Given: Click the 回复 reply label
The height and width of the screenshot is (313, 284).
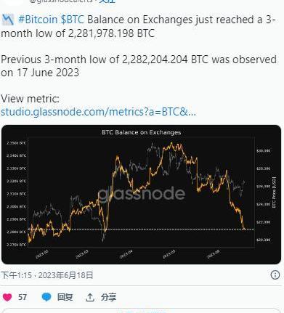Looking at the screenshot, I should click(65, 297).
